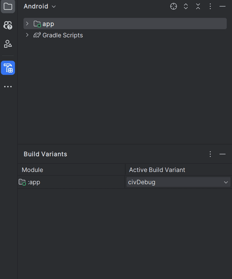Screen dimensions: 232x279
Task: Minimize the Build Variants panel
Action: pos(222,154)
